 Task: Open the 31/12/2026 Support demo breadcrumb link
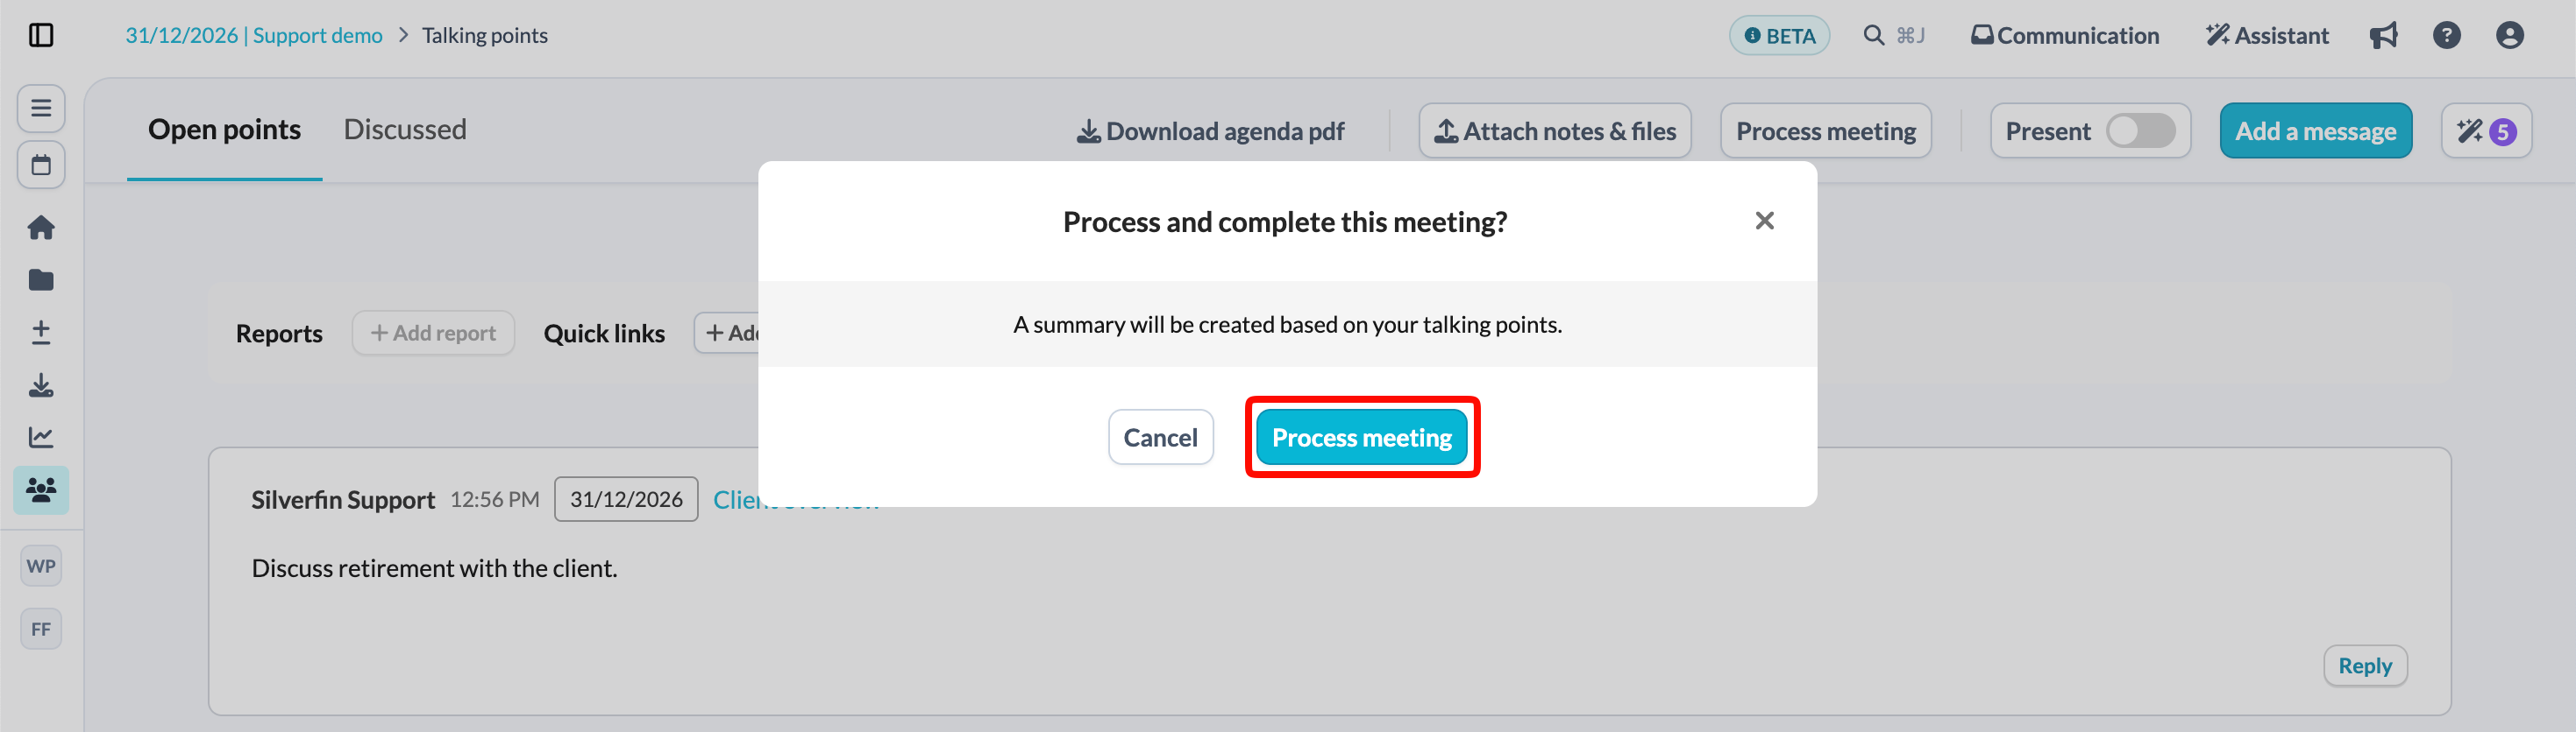253,36
